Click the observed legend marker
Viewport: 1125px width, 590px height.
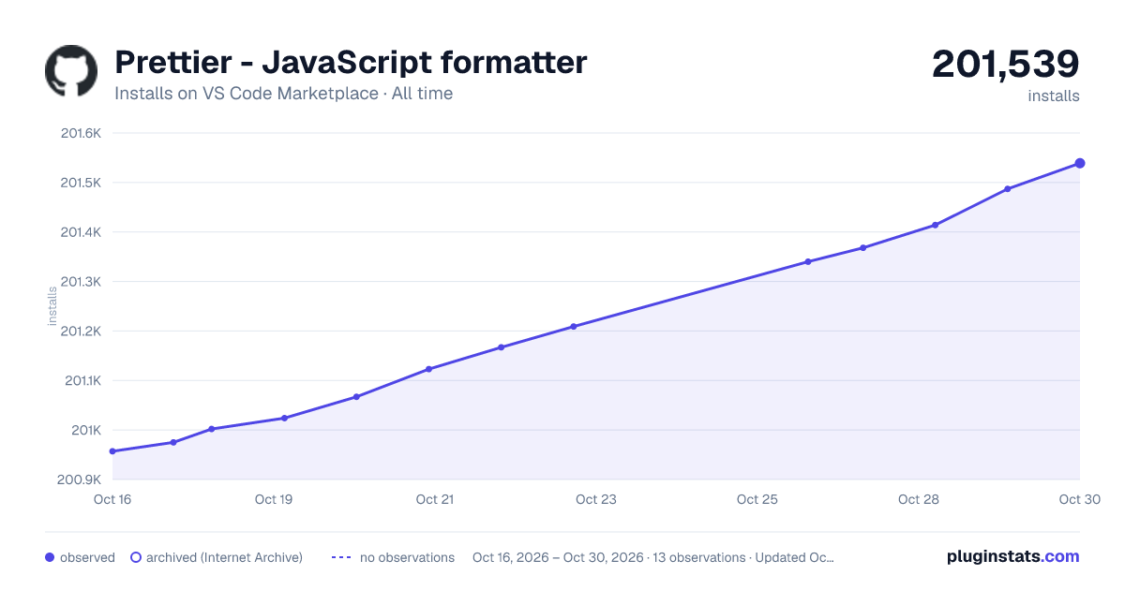(50, 557)
